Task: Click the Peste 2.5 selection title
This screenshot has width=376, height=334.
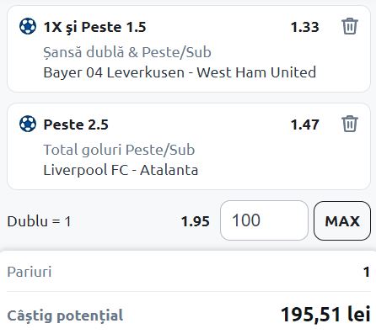Action: (x=76, y=125)
